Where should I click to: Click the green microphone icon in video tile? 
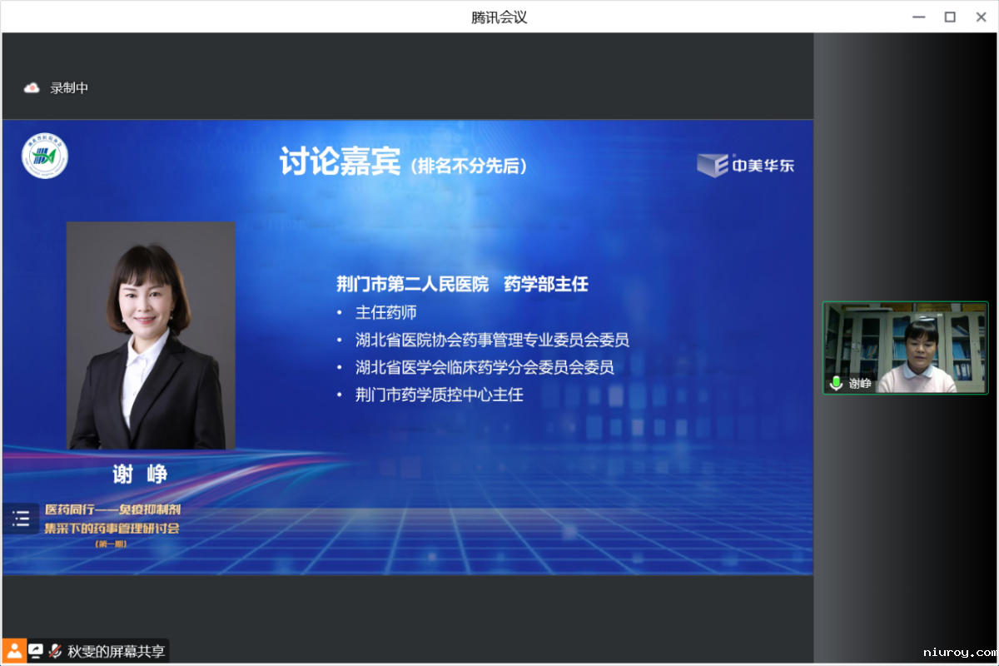pyautogui.click(x=836, y=383)
